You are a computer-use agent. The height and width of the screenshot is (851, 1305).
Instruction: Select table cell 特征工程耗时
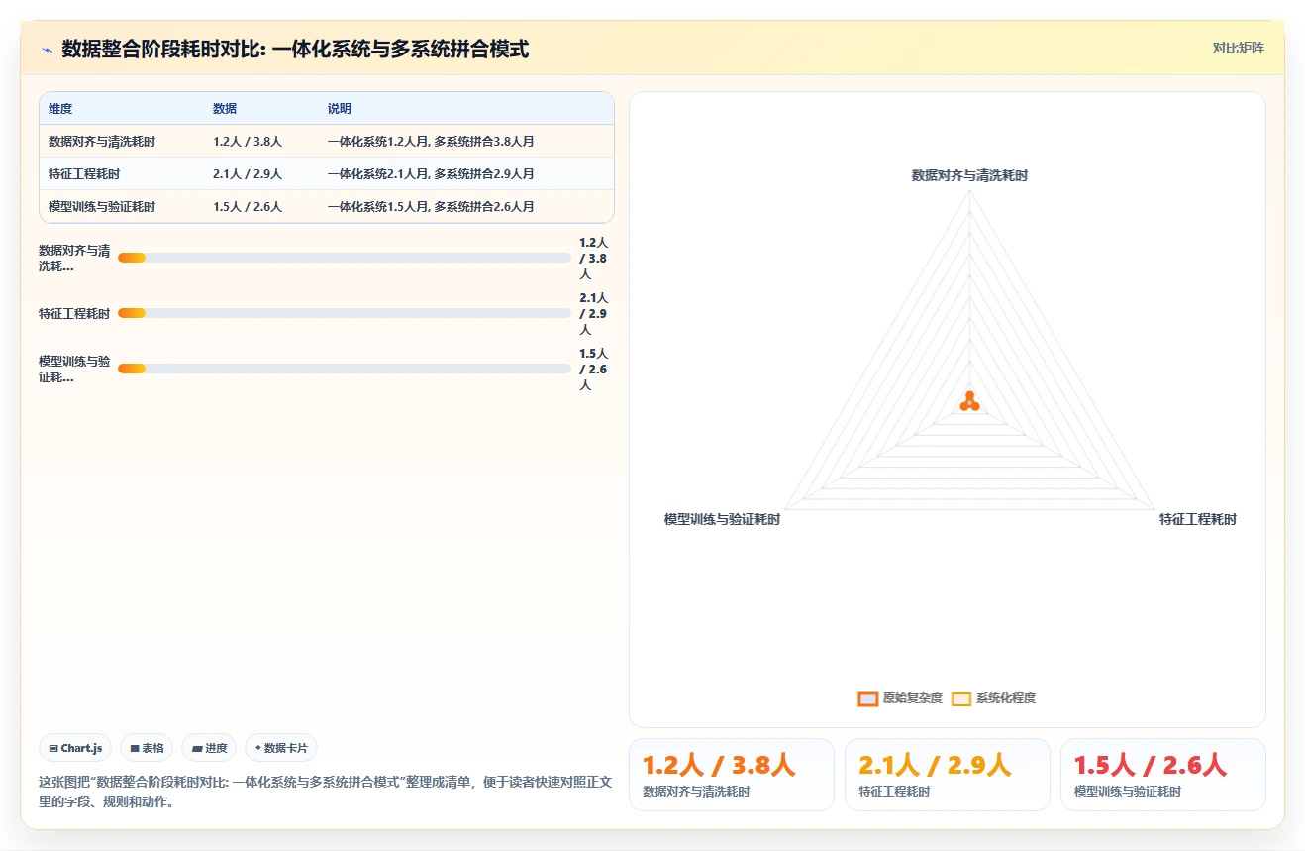click(84, 174)
